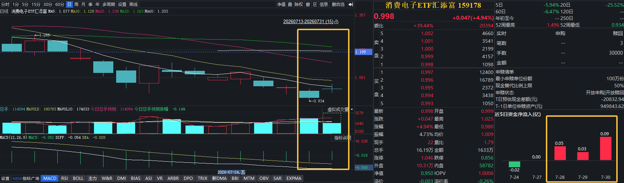Select the OBV indicator tab

tap(264, 178)
